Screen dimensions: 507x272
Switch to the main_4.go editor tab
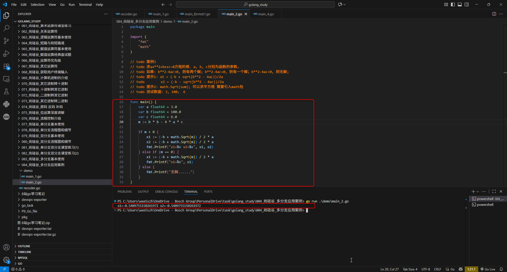(266, 14)
